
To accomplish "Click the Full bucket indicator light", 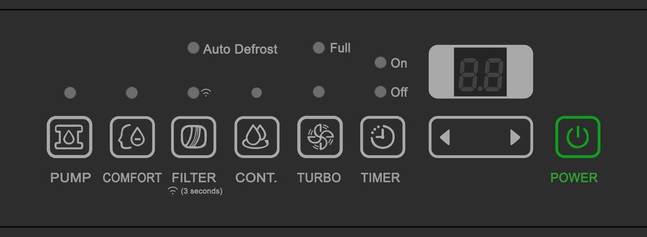I will (319, 47).
